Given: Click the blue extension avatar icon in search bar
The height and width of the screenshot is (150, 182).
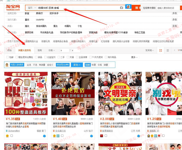Looking at the screenshot, I should (128, 7).
